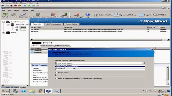Screen dimensions: 172x96
Task: Open the Target menu
Action: click(17, 11)
